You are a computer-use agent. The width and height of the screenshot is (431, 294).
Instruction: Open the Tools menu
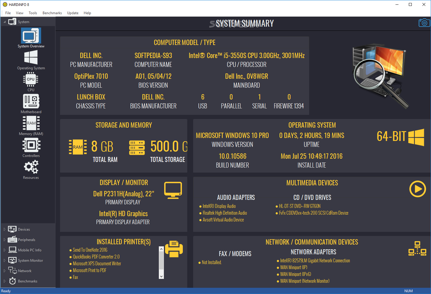click(x=33, y=13)
